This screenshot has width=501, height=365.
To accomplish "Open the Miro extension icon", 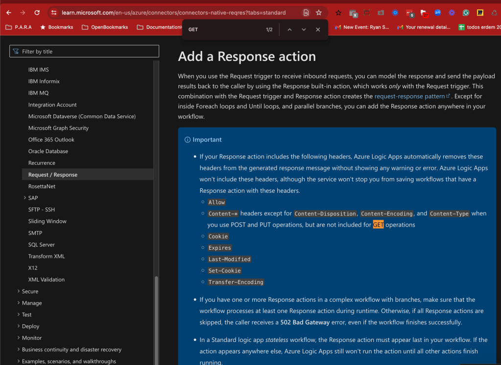I will [480, 13].
